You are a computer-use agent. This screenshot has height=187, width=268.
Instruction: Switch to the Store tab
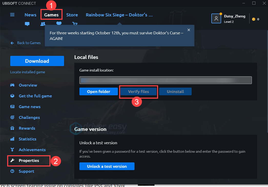pyautogui.click(x=72, y=15)
